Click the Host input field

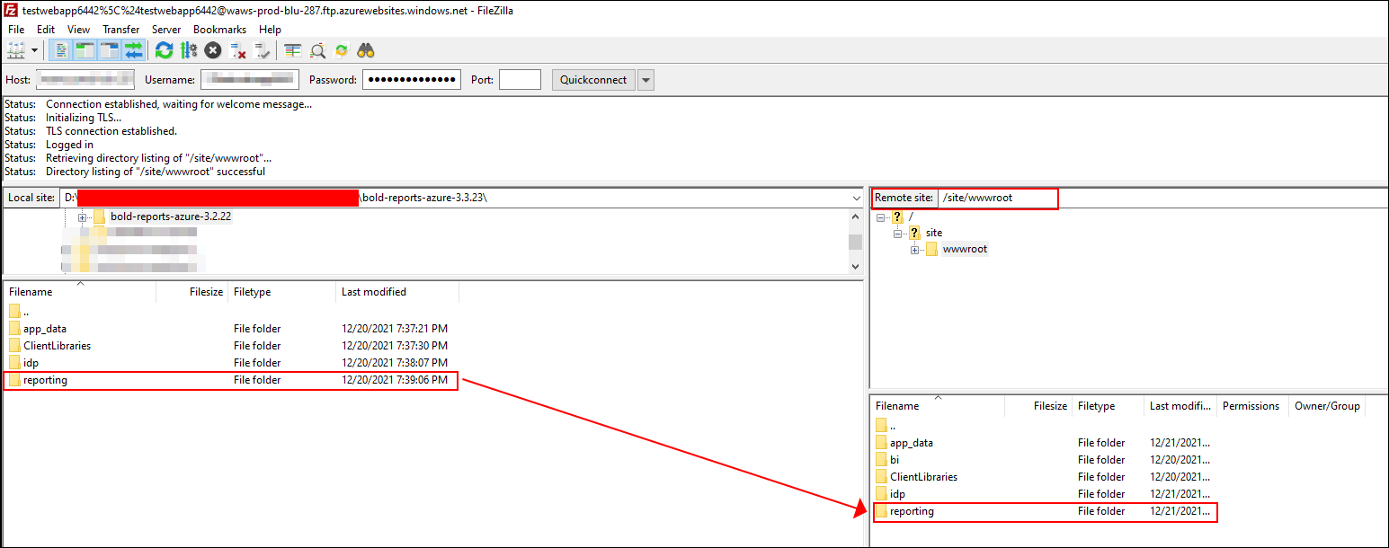[85, 80]
